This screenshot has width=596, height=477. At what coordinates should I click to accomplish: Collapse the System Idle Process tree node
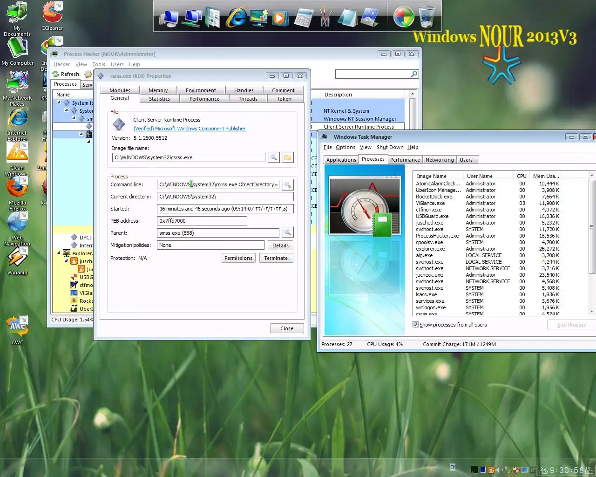click(x=59, y=102)
